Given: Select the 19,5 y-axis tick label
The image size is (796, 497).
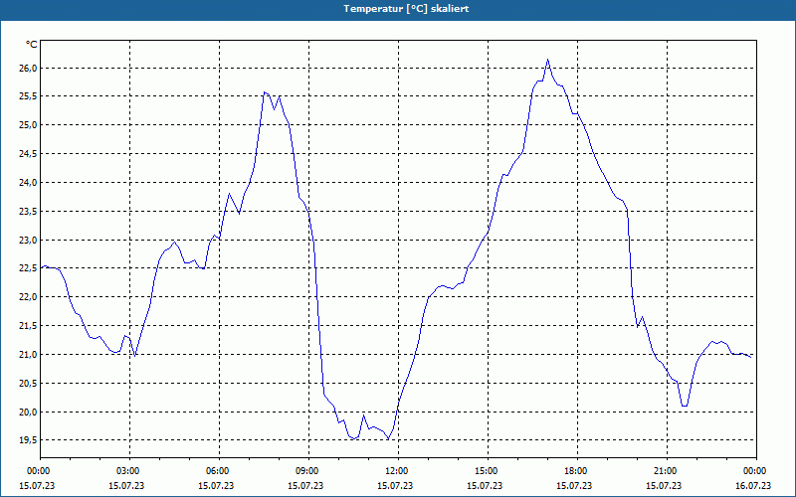Looking at the screenshot, I should (x=29, y=440).
